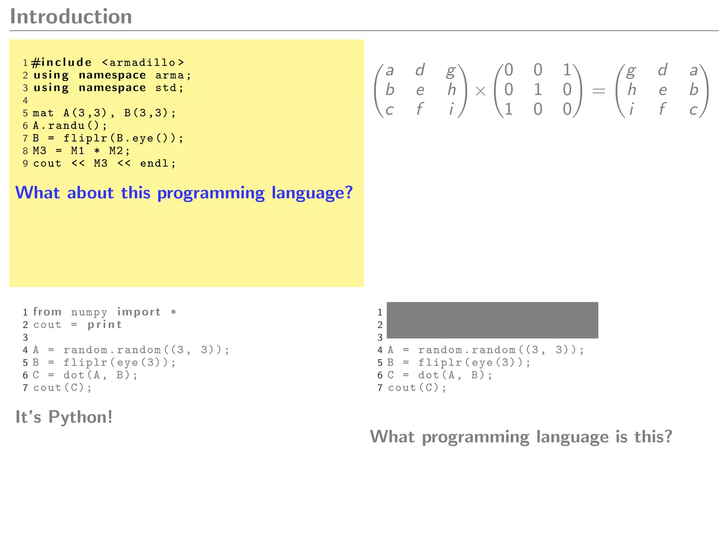Click '#include <armadillo>' code line

(108, 63)
